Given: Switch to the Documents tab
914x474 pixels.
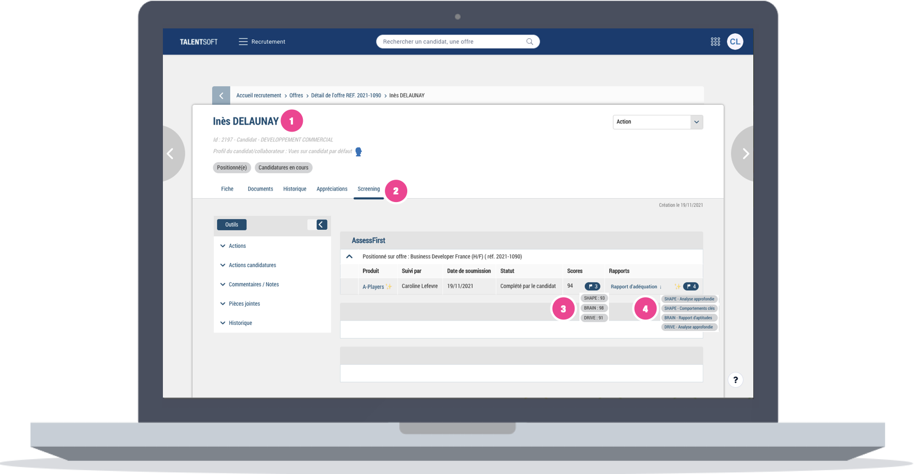Looking at the screenshot, I should coord(260,189).
